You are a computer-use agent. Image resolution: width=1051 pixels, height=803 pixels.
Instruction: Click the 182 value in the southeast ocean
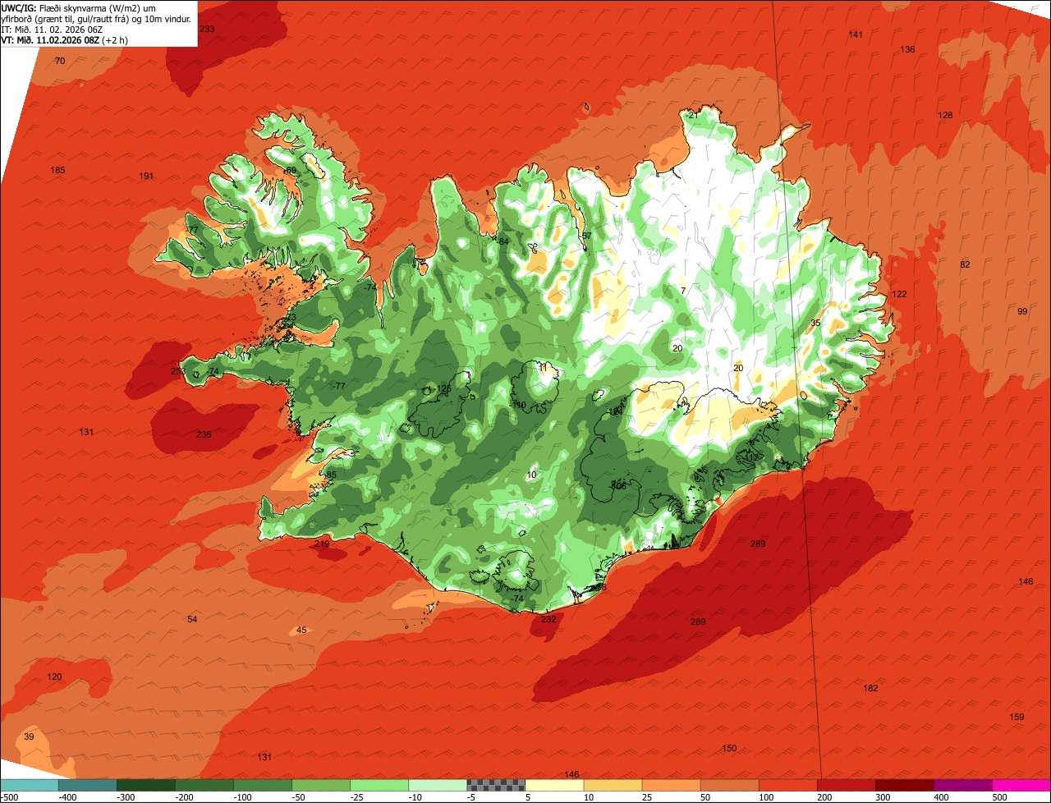[x=870, y=688]
